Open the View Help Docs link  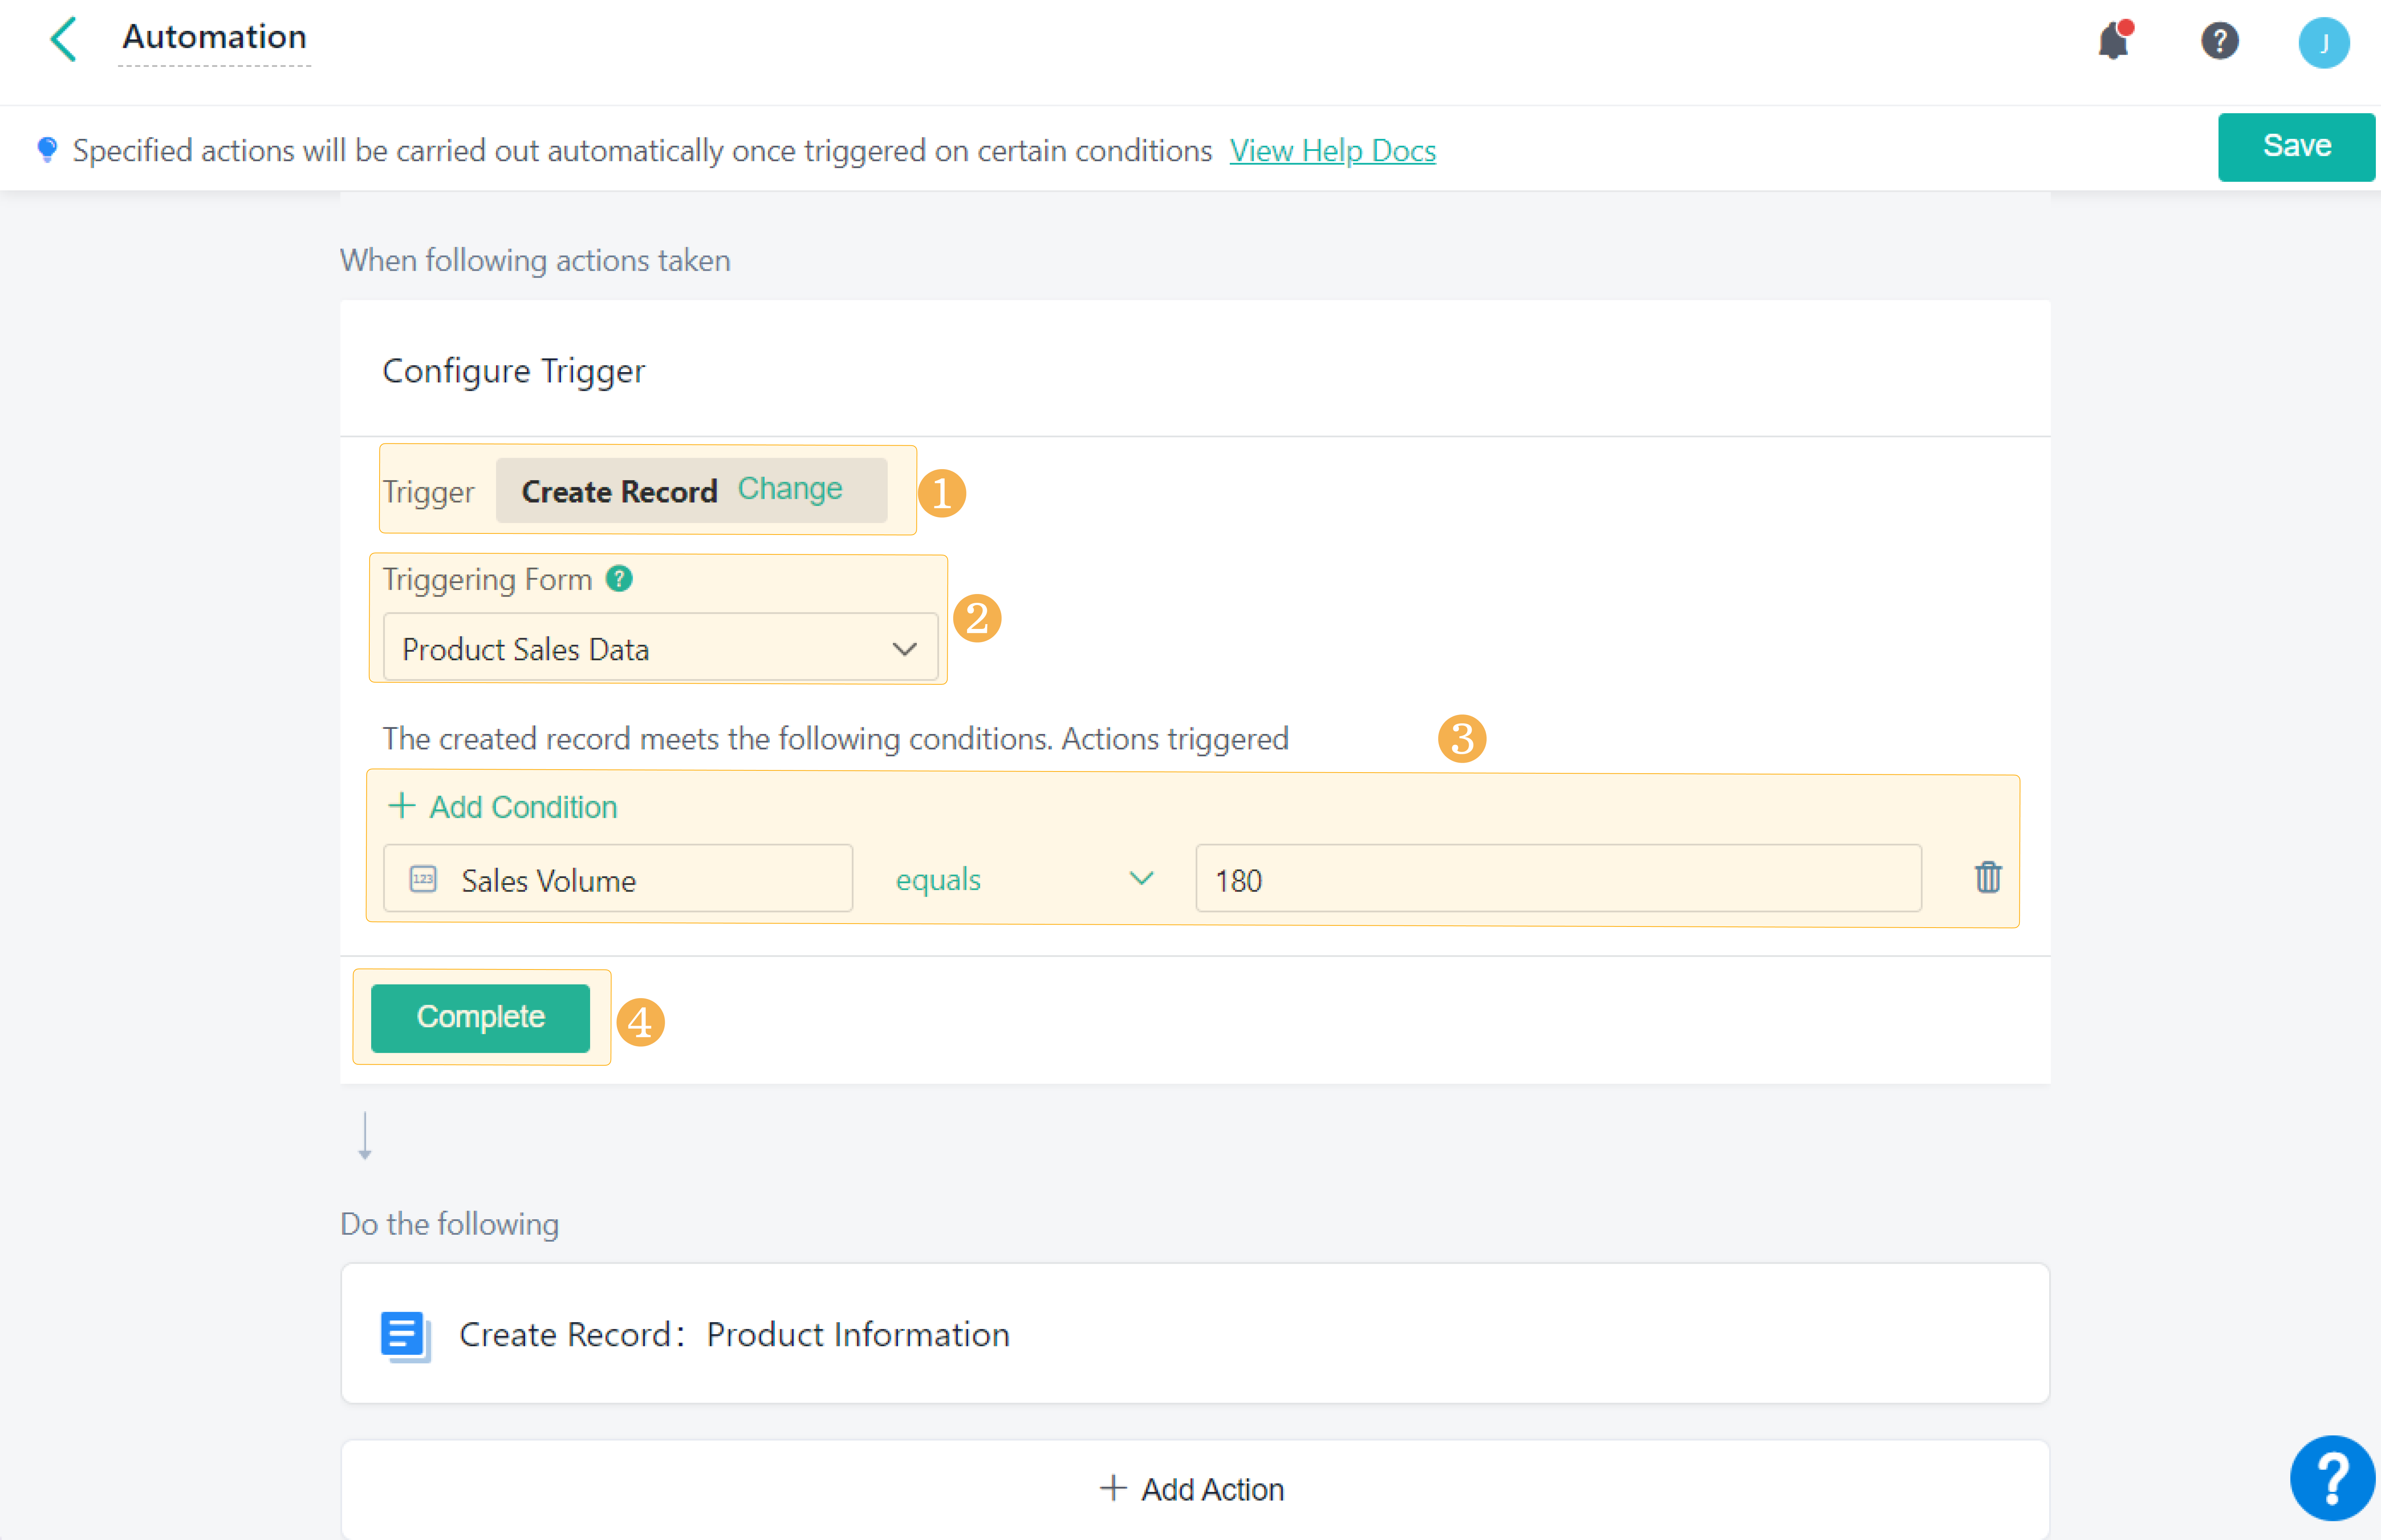(1332, 151)
